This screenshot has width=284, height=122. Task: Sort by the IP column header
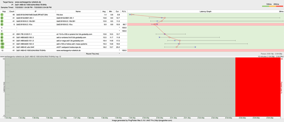pyautogui.click(x=36, y=11)
